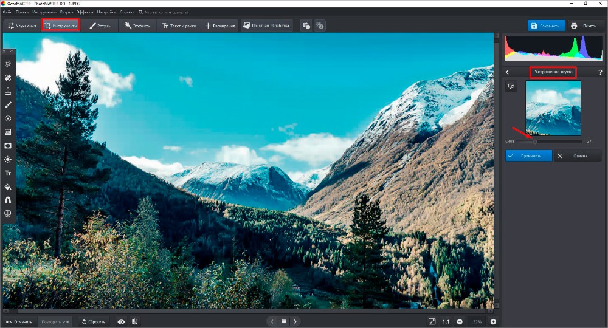Image resolution: width=608 pixels, height=328 pixels.
Task: Click the Сохранить button
Action: (546, 26)
